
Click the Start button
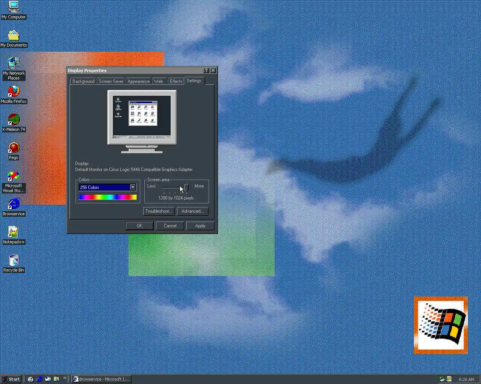11,379
